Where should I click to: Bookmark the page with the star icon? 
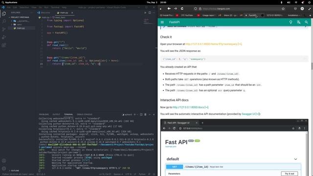tap(283, 9)
